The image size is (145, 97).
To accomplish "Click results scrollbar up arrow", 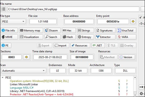I will 135,77.
